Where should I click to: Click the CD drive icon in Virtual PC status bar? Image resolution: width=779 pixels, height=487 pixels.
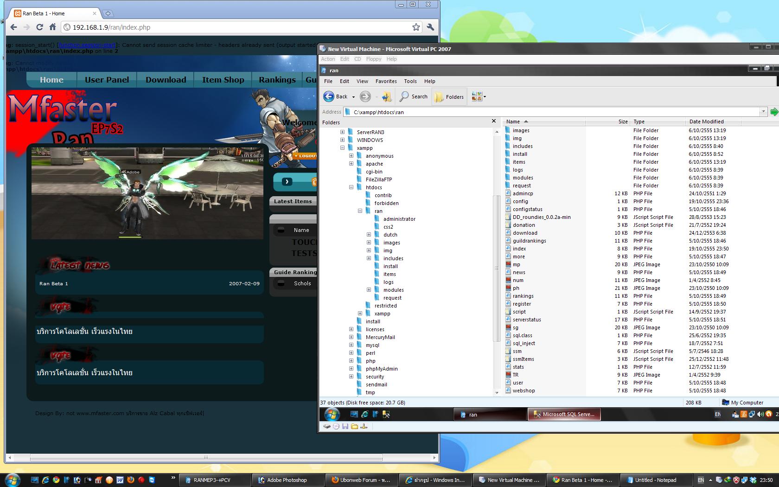(336, 426)
